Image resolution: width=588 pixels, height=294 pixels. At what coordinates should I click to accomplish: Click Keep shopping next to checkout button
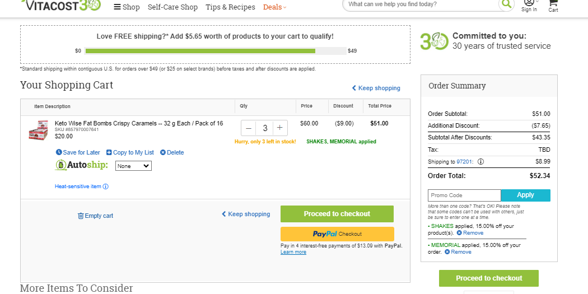[x=246, y=214]
